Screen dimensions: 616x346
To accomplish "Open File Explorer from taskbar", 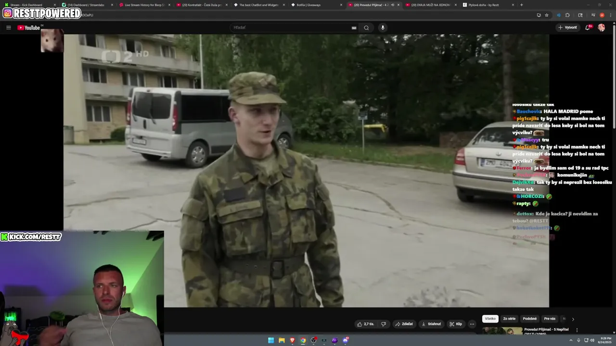I will click(282, 340).
